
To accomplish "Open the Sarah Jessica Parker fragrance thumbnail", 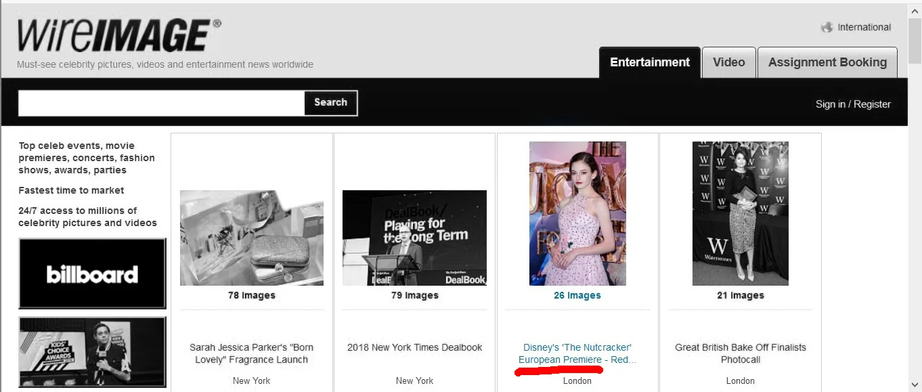I will (252, 238).
